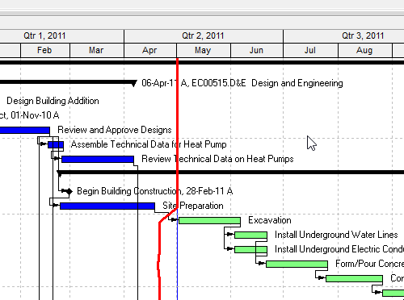The height and width of the screenshot is (300, 404).
Task: Select the green Form/Pour Concrete bar
Action: pyautogui.click(x=297, y=265)
